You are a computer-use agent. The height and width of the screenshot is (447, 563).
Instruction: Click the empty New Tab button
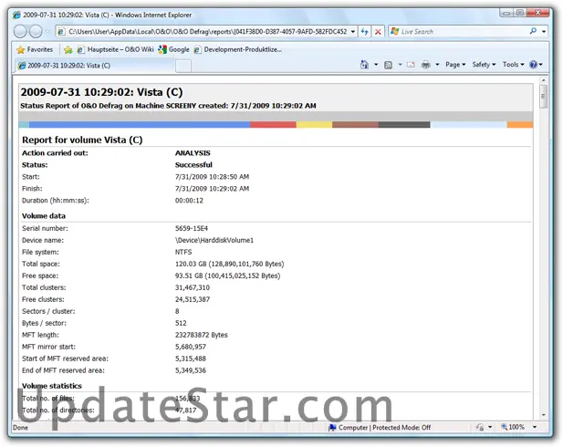183,66
